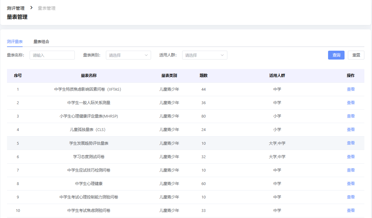Open the 量表类别 dropdown
Image resolution: width=372 pixels, height=218 pixels.
click(x=128, y=55)
